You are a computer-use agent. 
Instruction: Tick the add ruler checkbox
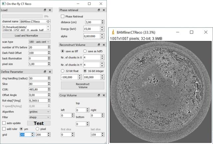[4, 129]
